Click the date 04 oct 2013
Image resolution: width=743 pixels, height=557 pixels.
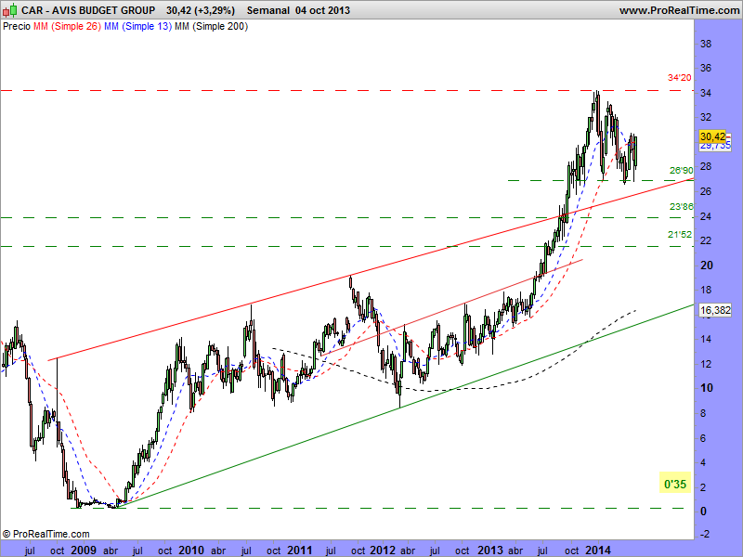coord(322,10)
